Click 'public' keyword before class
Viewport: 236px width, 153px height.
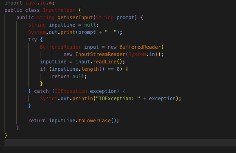point(13,10)
